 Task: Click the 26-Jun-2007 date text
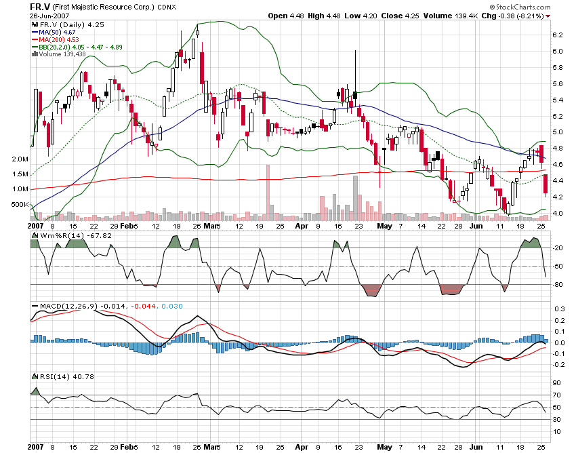point(49,15)
